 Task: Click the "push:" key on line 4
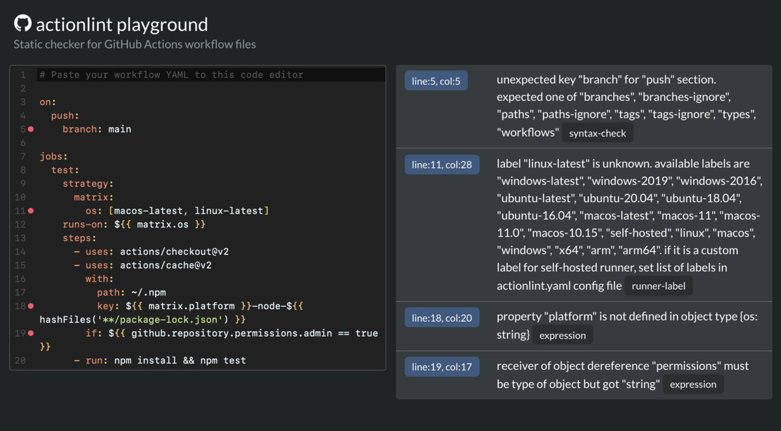(65, 116)
